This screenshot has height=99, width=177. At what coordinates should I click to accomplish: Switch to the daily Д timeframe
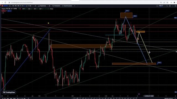coord(27,6)
